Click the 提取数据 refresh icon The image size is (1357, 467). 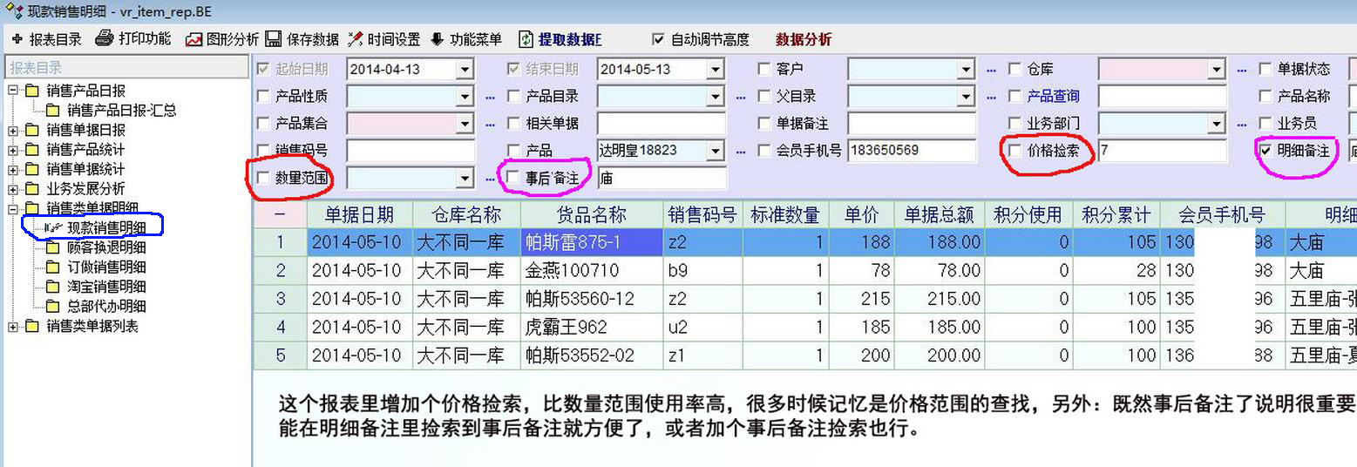tap(526, 39)
